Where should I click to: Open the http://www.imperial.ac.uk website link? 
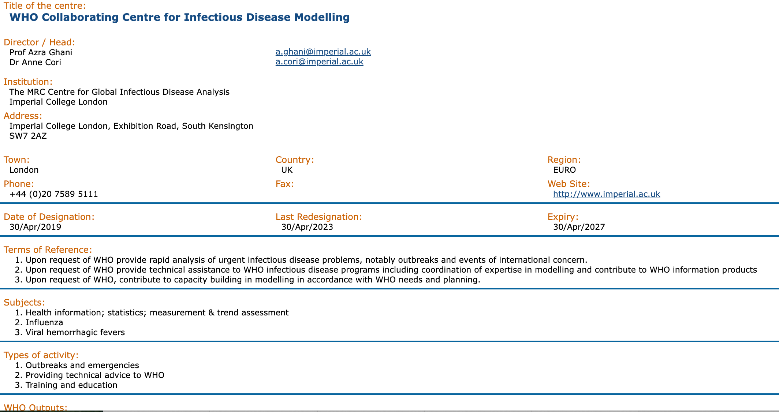pos(606,194)
